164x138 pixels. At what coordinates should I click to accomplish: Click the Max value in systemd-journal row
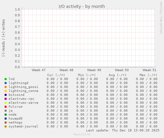point(147,126)
